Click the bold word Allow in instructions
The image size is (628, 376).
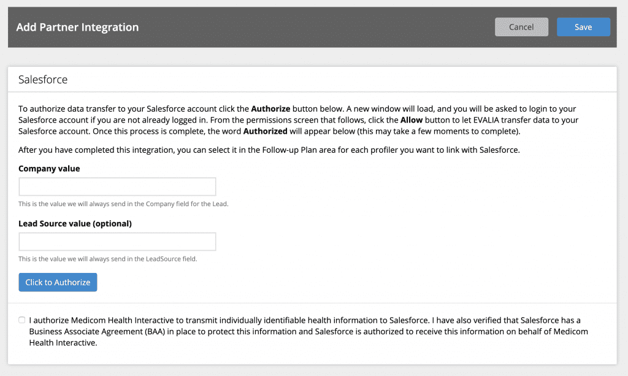click(x=412, y=120)
